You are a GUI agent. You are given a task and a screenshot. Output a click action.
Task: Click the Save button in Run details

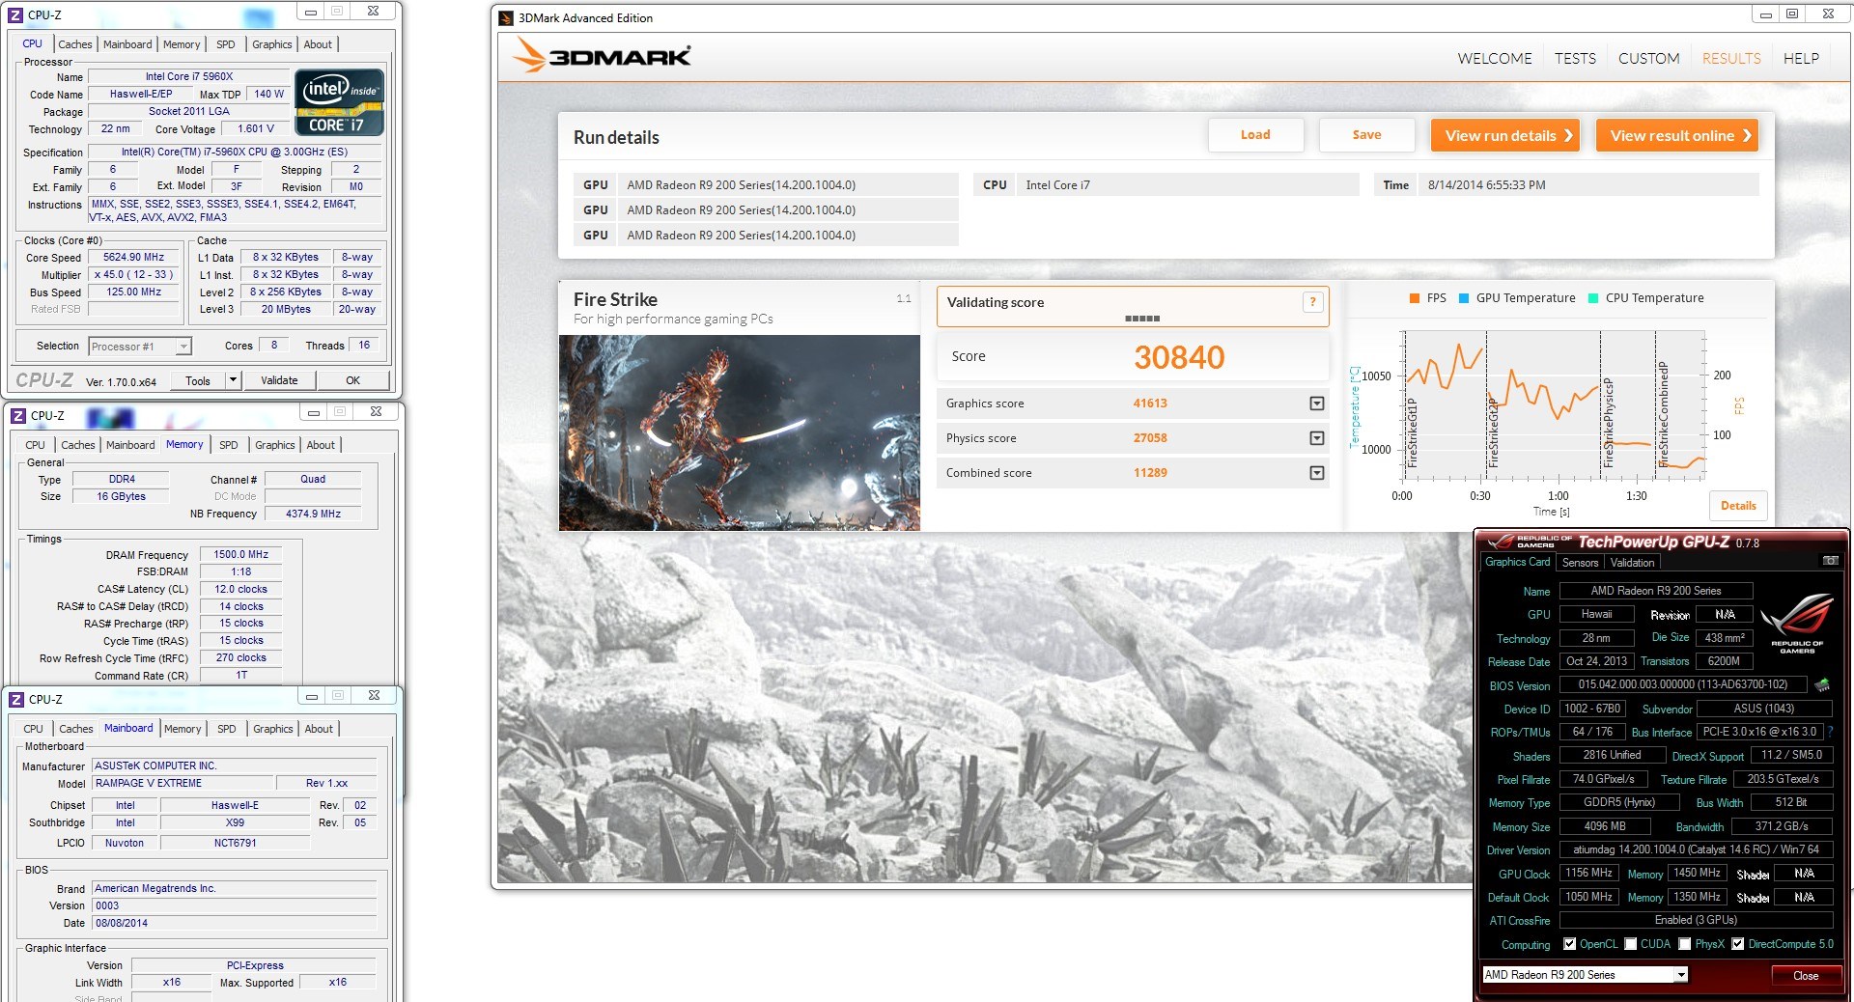click(1366, 135)
